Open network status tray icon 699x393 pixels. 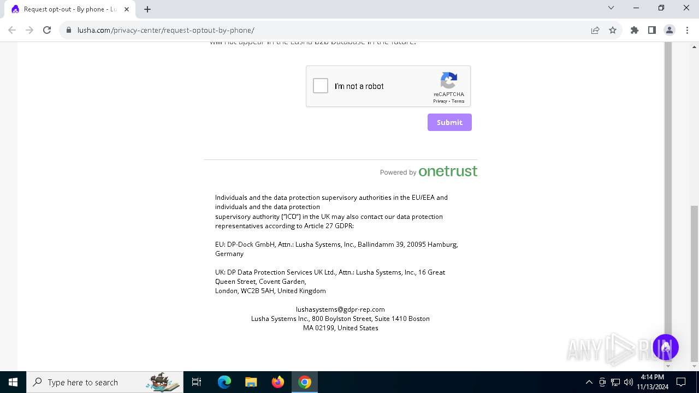615,382
